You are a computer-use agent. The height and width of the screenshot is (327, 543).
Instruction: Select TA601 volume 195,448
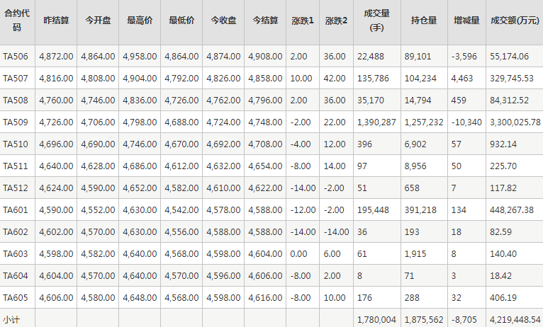pyautogui.click(x=373, y=210)
